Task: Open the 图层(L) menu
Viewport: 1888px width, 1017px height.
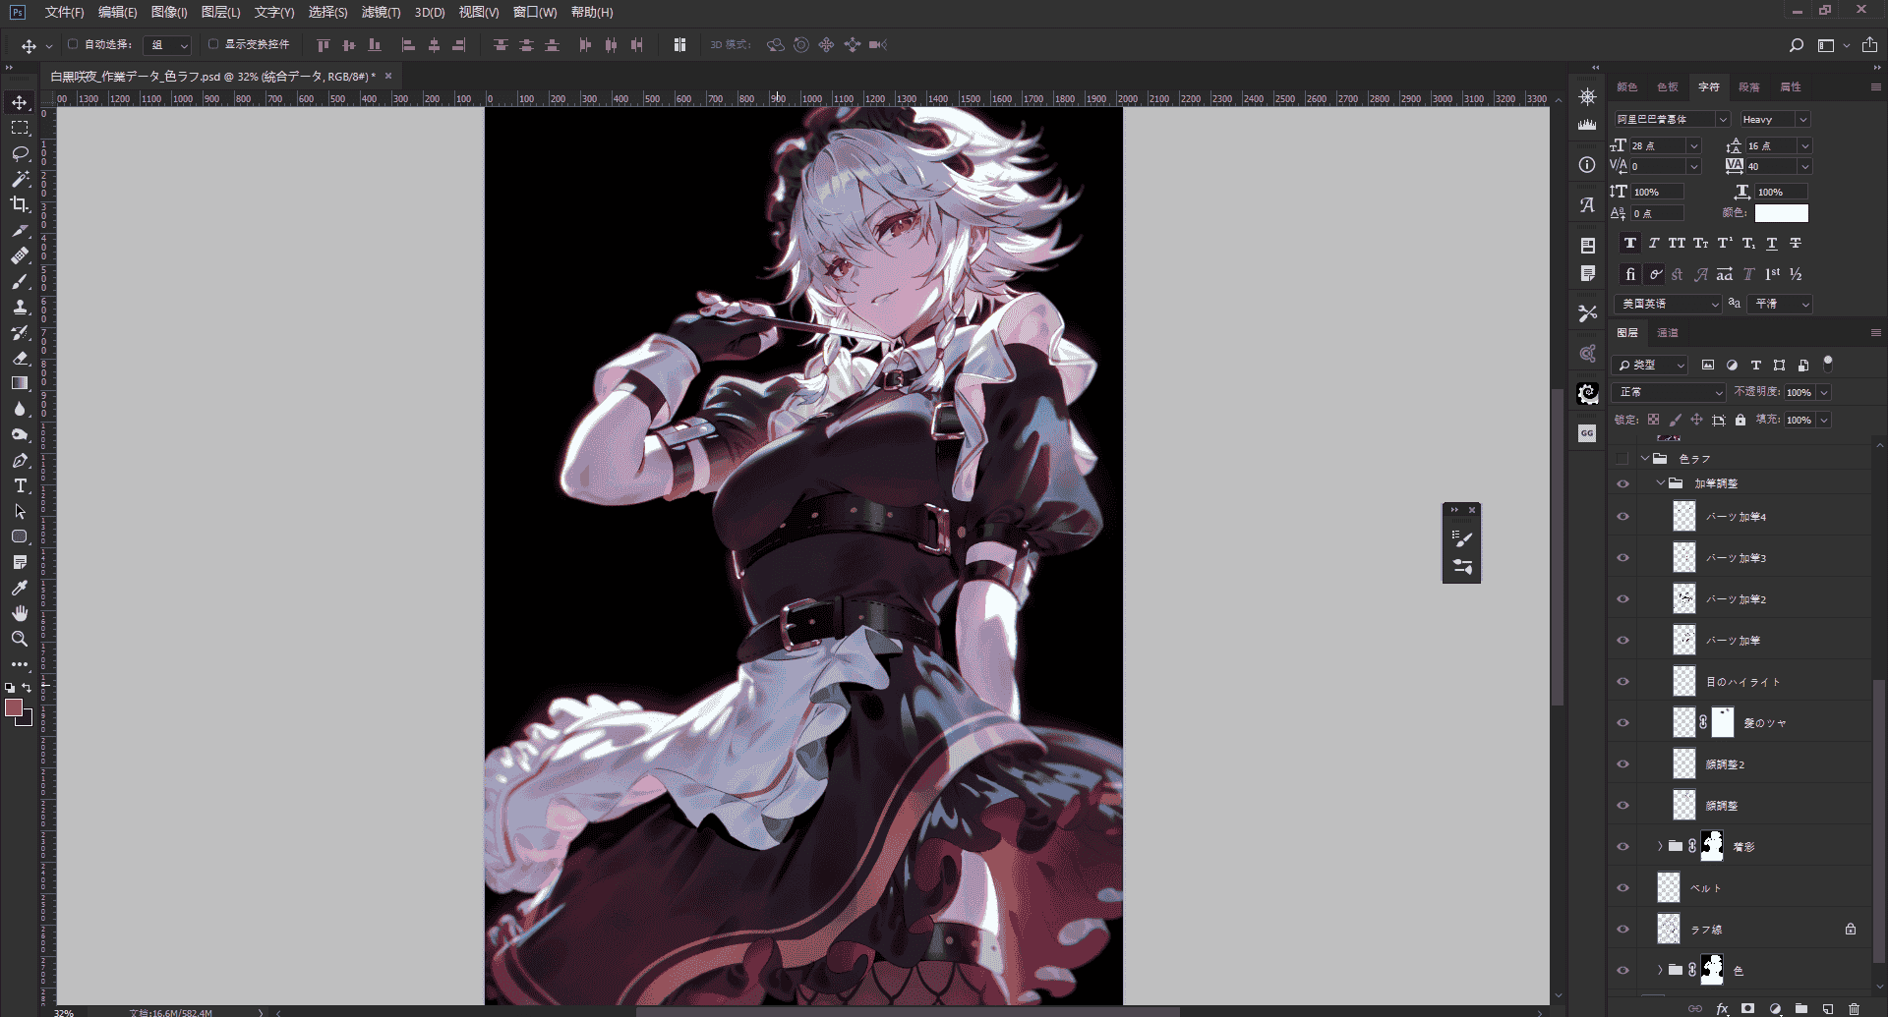Action: point(220,12)
